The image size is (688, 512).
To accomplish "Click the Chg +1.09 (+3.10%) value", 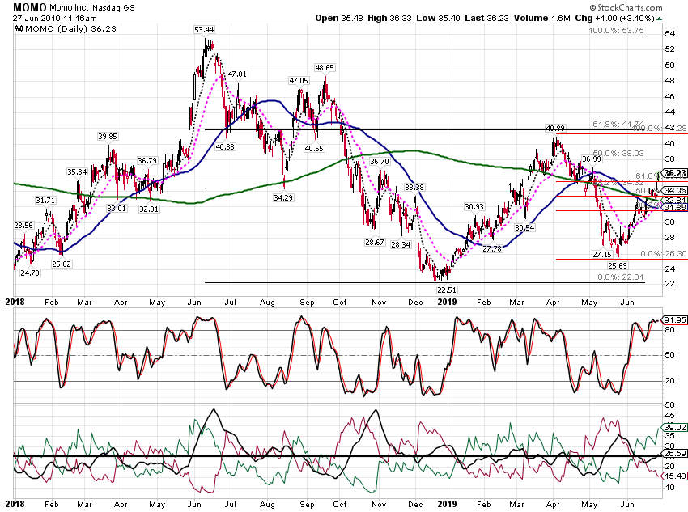I will tap(614, 18).
